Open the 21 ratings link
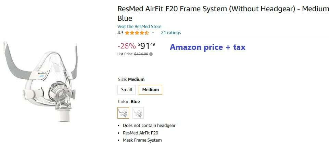This screenshot has width=329, height=145. pos(171,33)
